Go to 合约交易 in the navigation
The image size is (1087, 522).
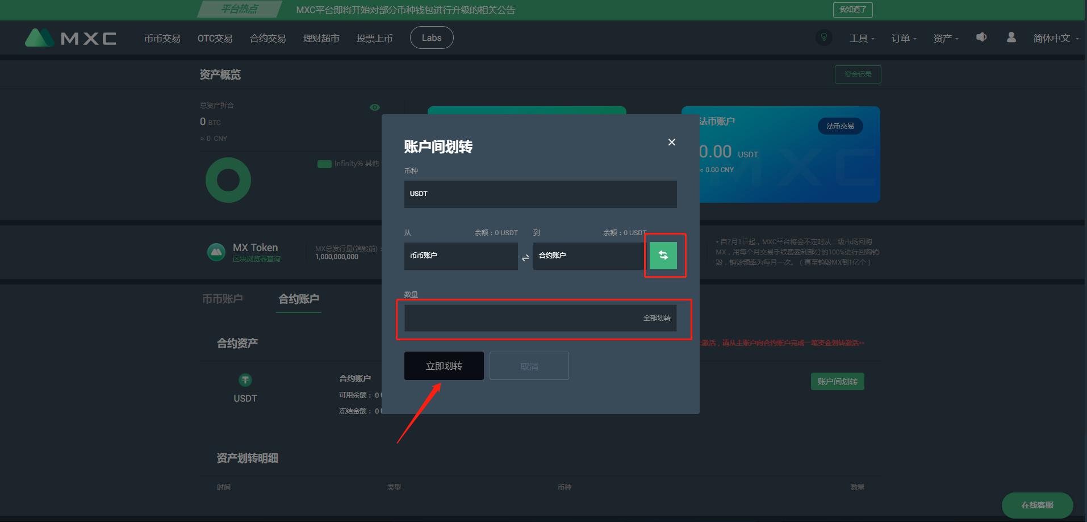tap(268, 38)
